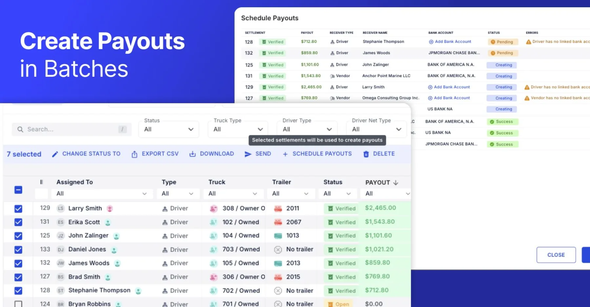Screen dimensions: 590x307
Task: Click the Send paper-plane icon
Action: [248, 154]
